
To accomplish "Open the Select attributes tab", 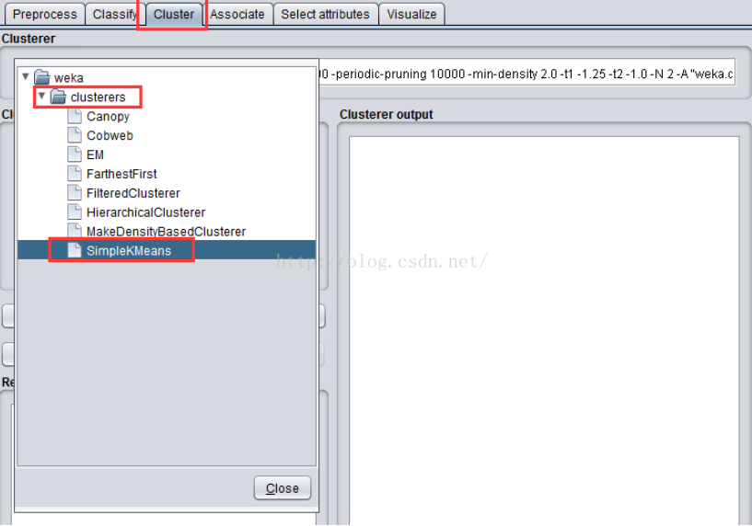I will coord(325,14).
